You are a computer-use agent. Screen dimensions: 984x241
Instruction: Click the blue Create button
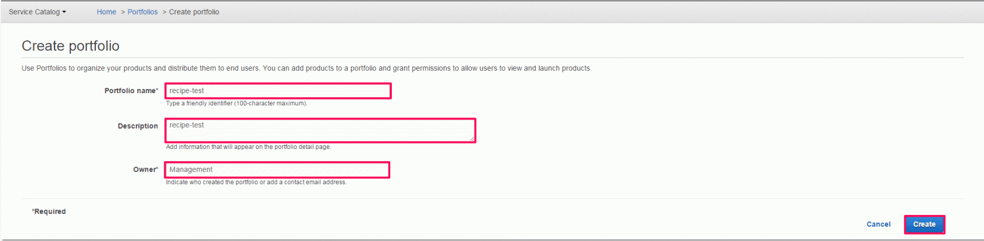click(924, 225)
